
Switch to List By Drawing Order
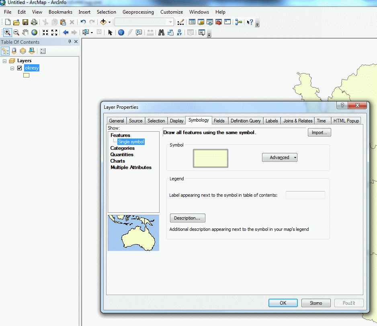(x=5, y=51)
